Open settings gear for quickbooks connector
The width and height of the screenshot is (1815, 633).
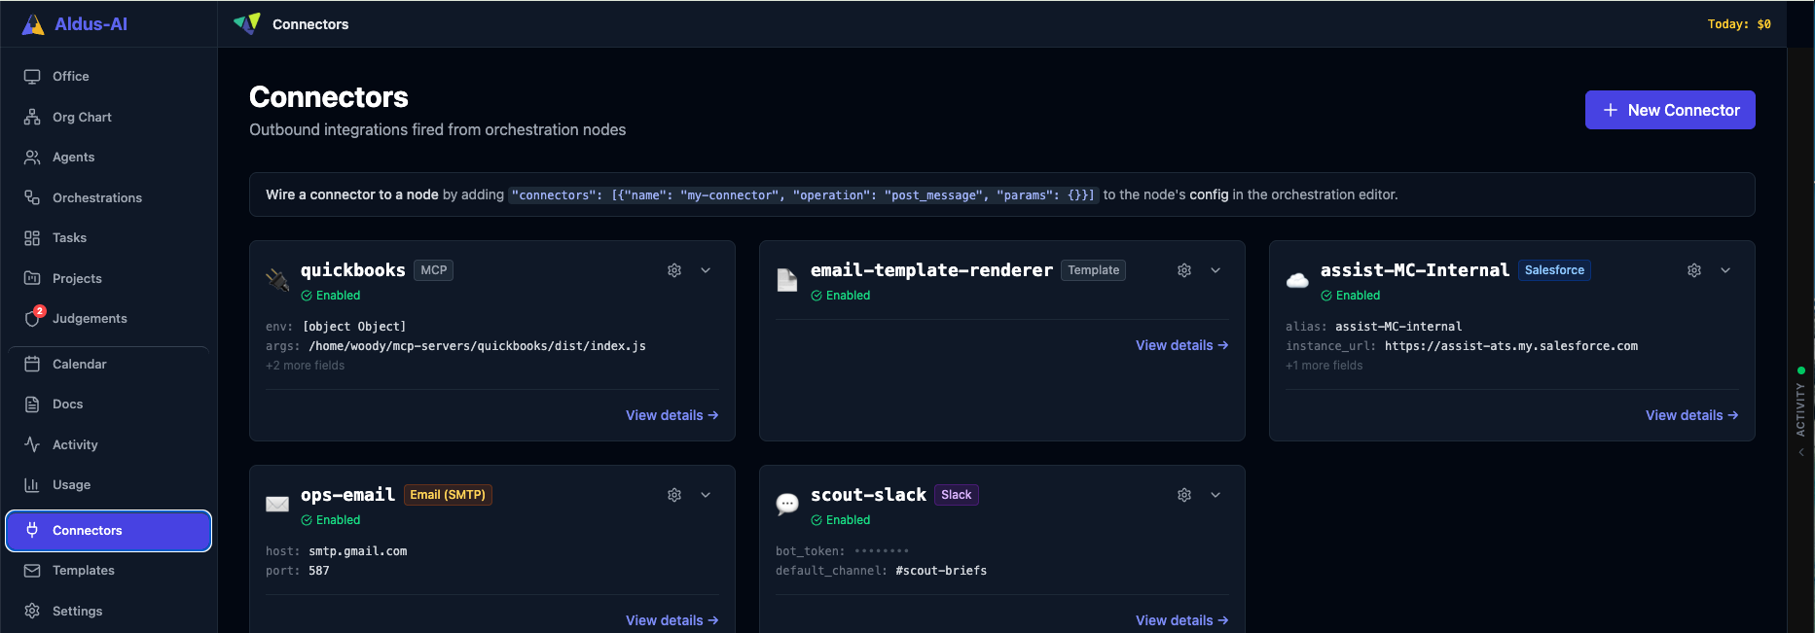pyautogui.click(x=674, y=270)
